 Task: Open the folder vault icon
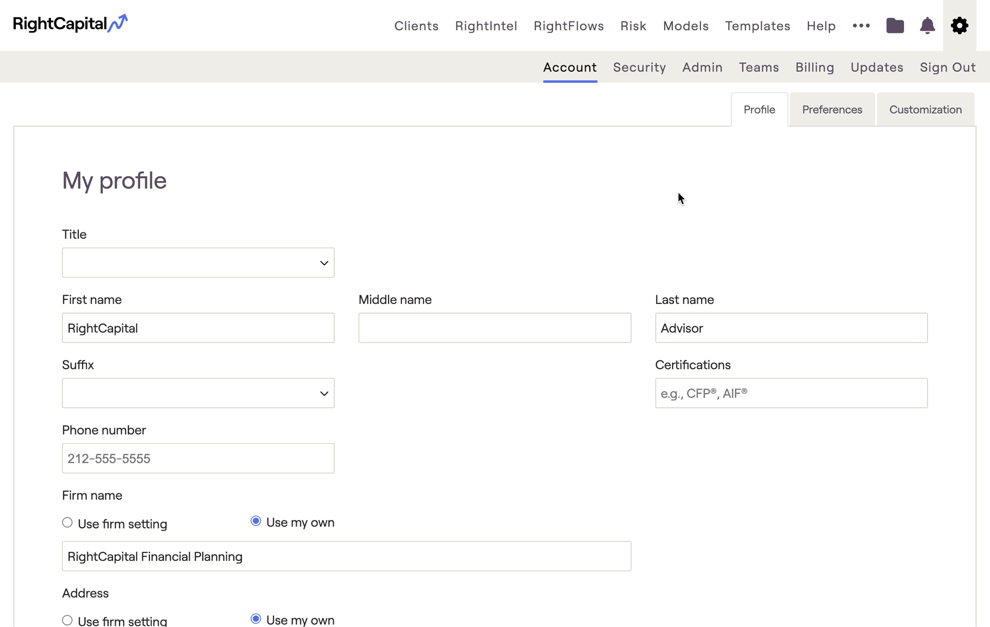[895, 26]
